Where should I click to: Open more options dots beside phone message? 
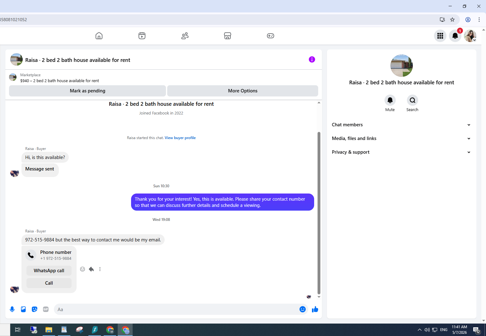coord(100,269)
